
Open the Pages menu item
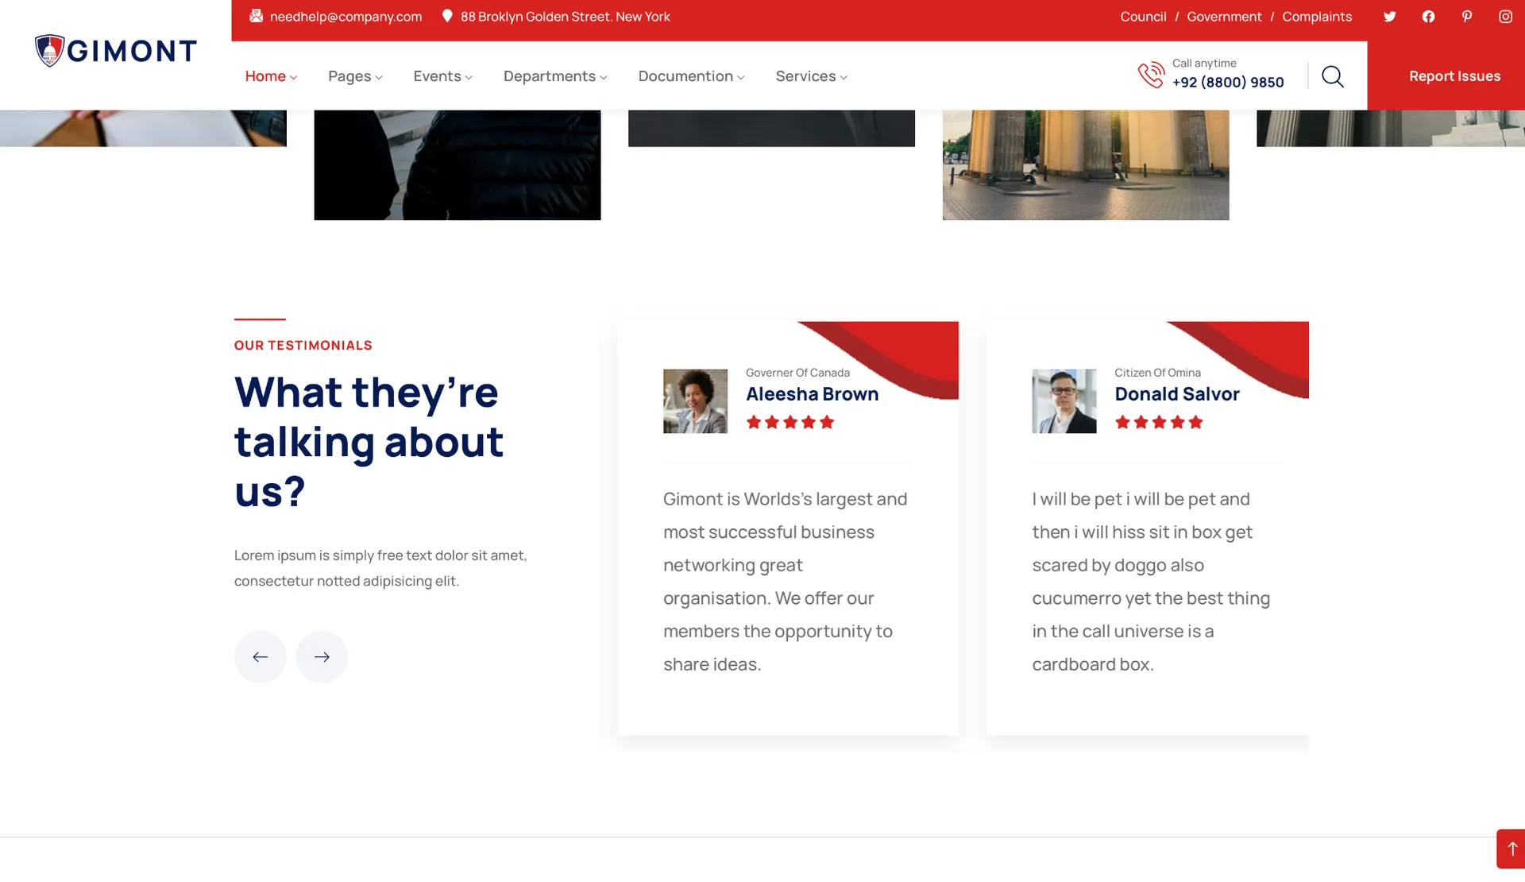[x=355, y=76]
